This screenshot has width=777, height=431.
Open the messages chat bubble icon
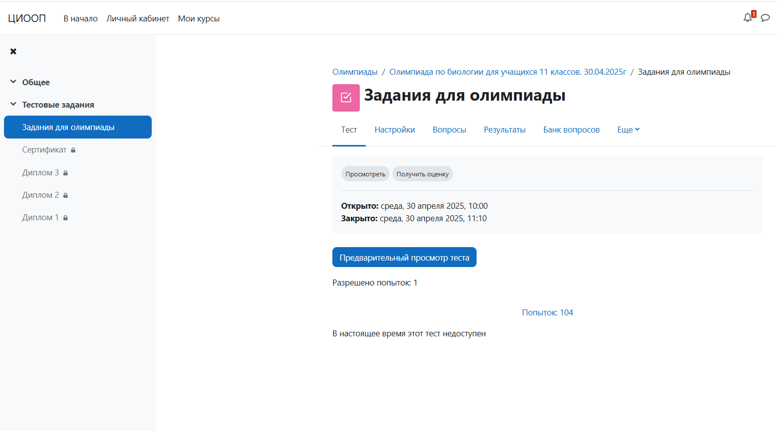click(x=765, y=18)
